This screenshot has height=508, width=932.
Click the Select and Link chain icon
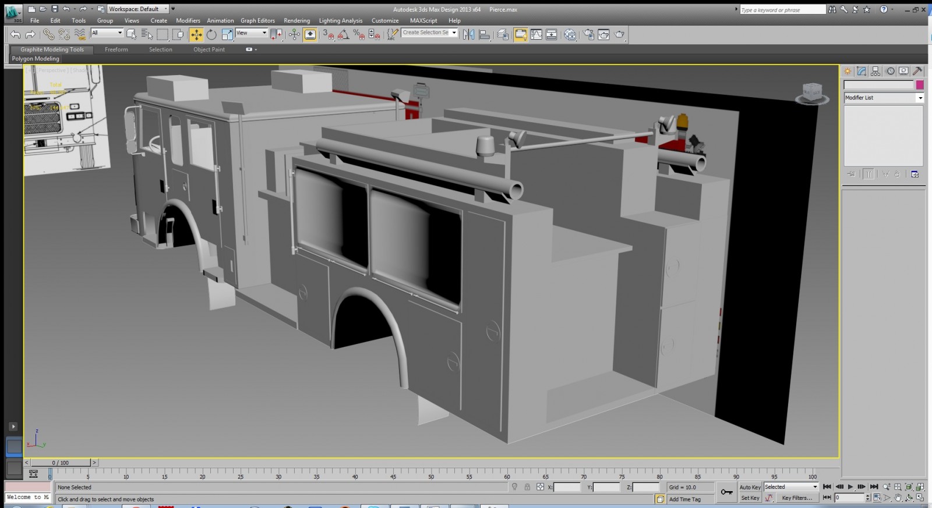pyautogui.click(x=48, y=35)
